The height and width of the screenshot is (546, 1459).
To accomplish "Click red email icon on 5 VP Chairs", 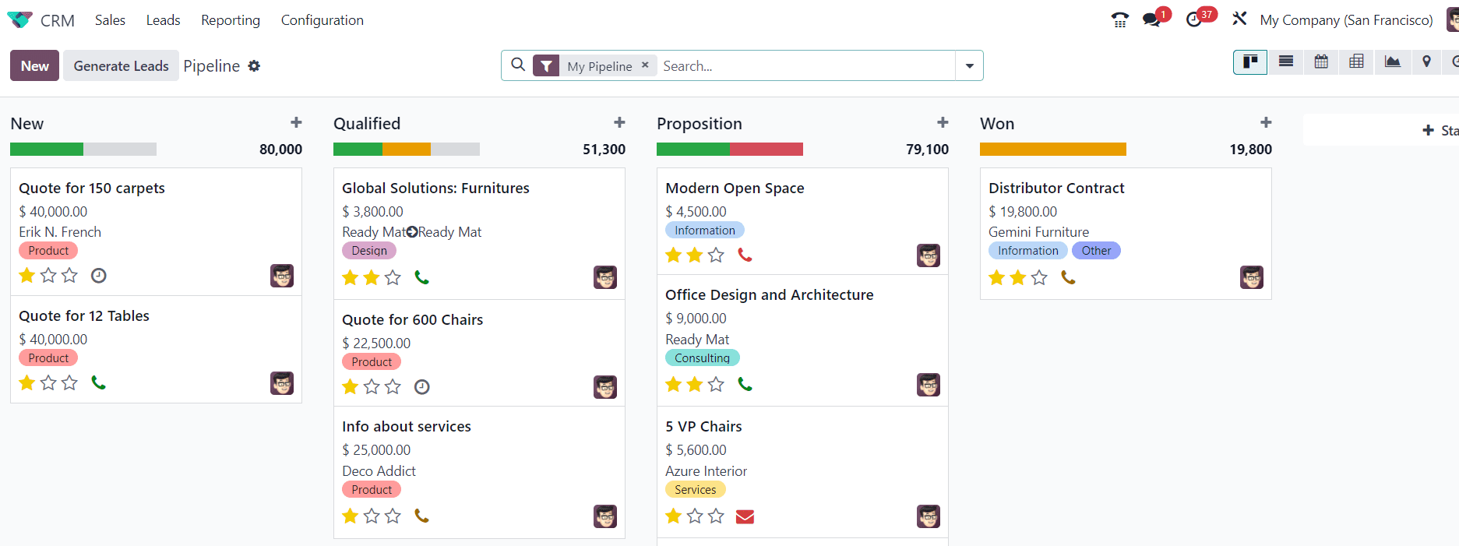I will 745,516.
